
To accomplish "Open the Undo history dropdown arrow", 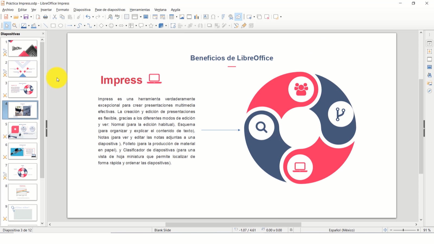I will click(93, 17).
